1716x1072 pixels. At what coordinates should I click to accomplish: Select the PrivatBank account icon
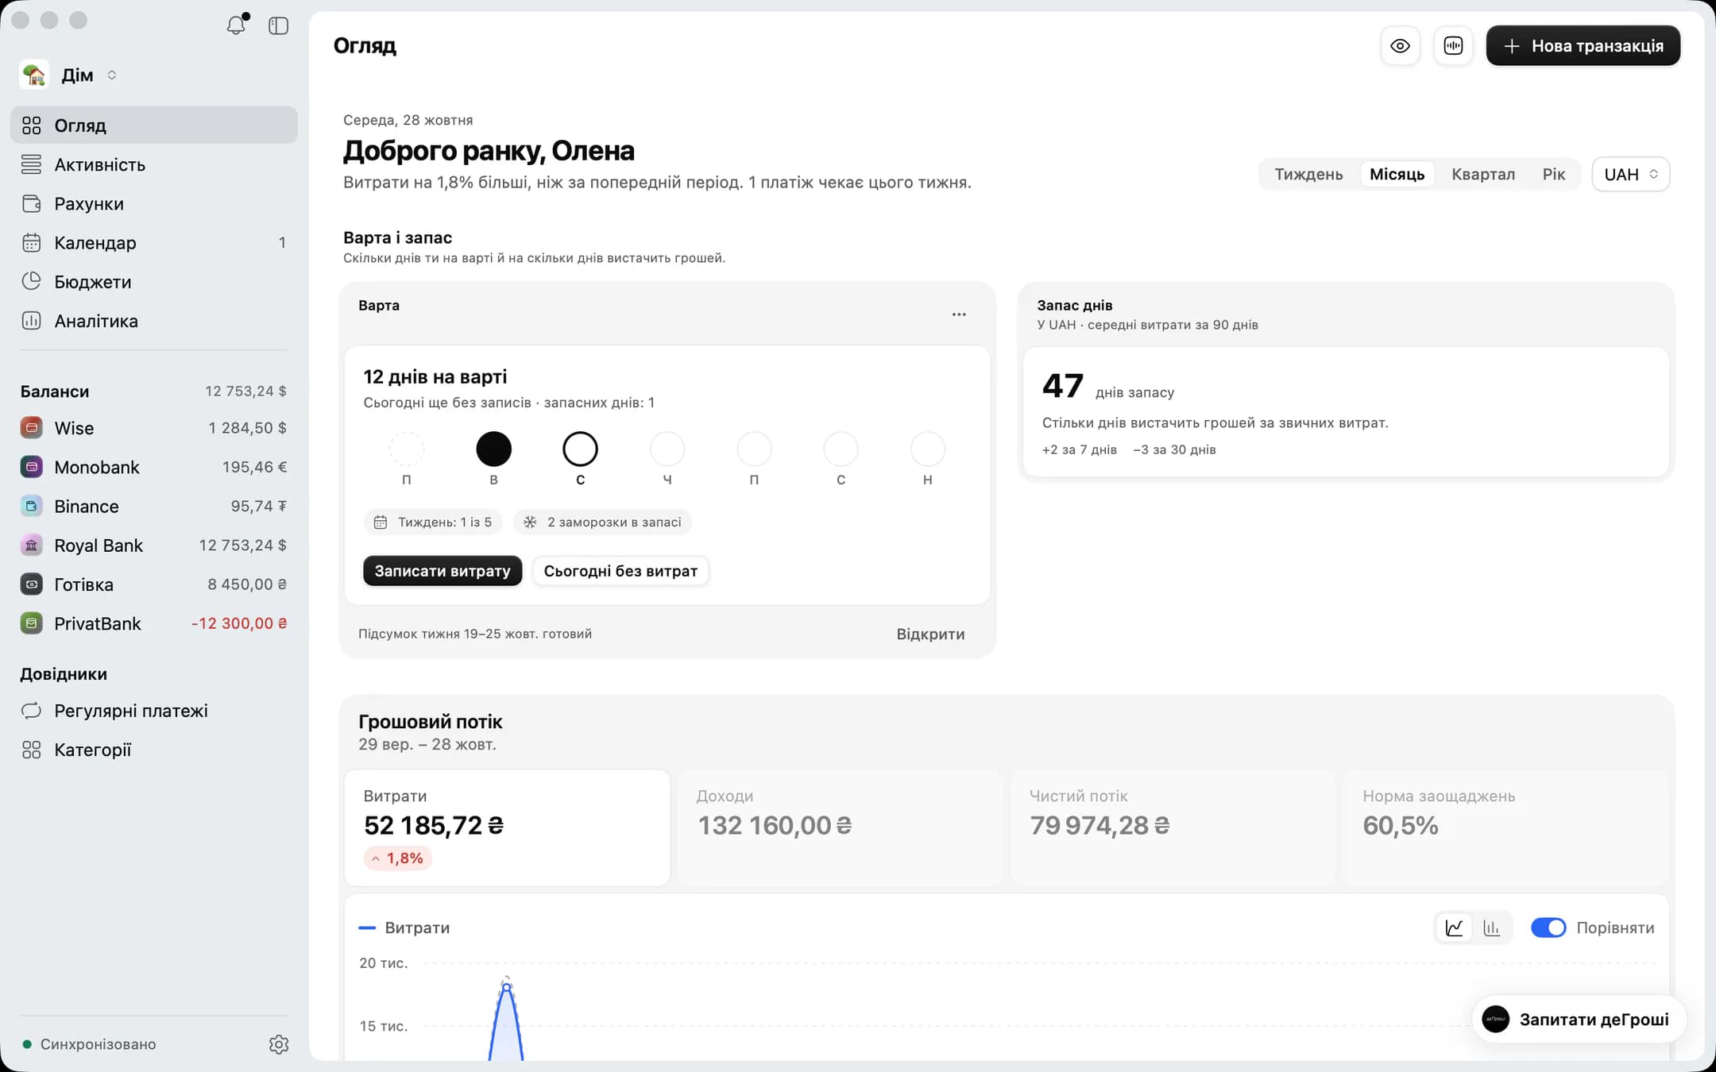(x=31, y=623)
